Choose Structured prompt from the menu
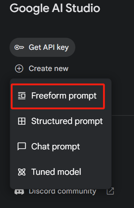Screen dimensions: 134x208 click(x=61, y=121)
